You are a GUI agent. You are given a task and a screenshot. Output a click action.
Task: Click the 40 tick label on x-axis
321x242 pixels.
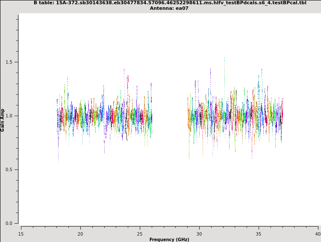click(x=318, y=234)
